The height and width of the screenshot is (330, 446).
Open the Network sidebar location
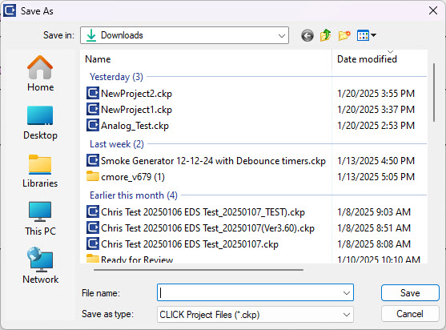pyautogui.click(x=40, y=266)
